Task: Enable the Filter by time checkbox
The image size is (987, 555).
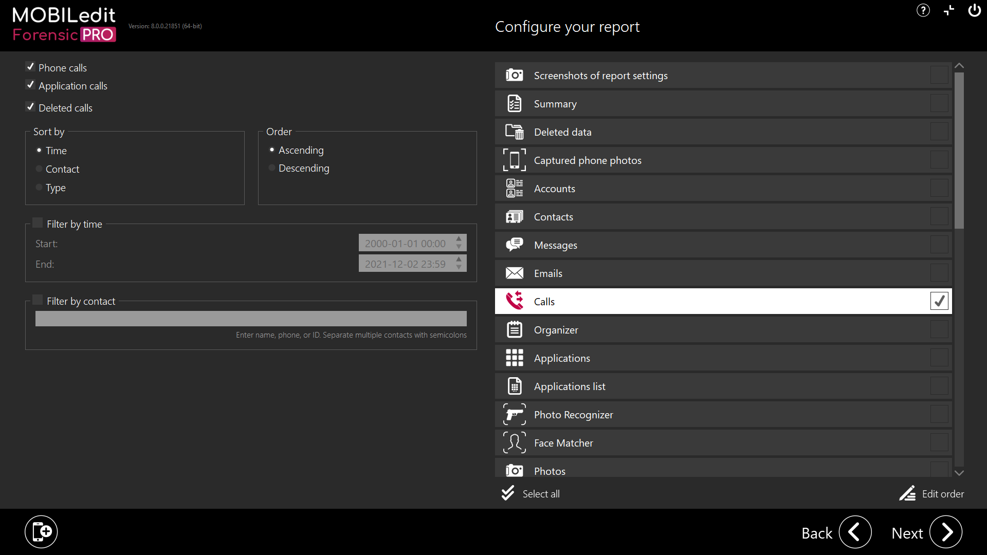Action: tap(38, 223)
